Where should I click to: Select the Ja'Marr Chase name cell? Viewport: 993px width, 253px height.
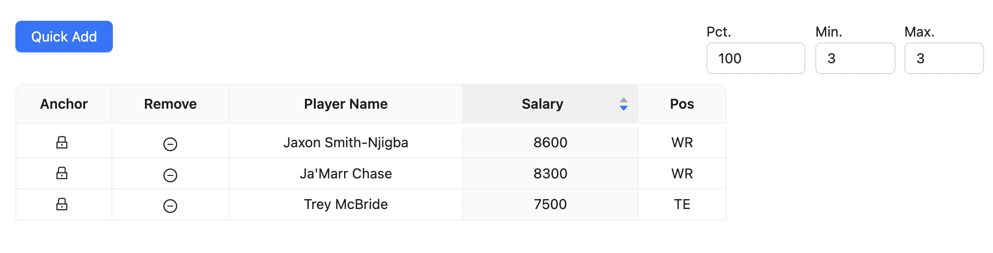(x=346, y=173)
